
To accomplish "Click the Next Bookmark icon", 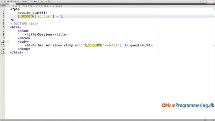I will tap(39, 6).
